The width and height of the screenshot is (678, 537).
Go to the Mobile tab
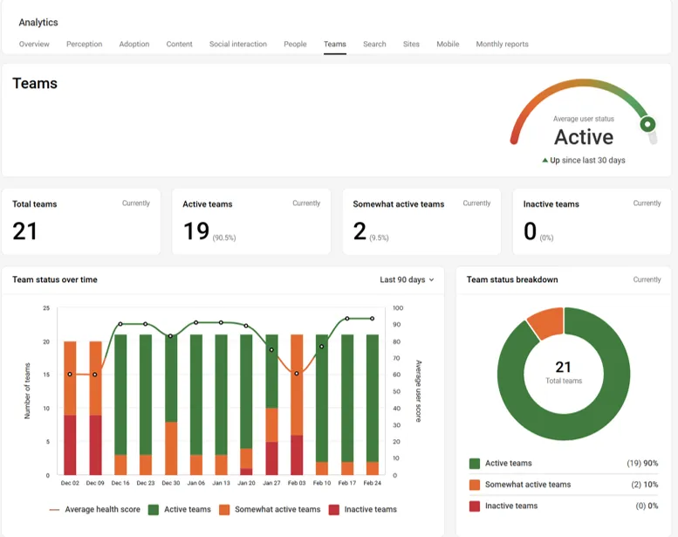click(448, 45)
